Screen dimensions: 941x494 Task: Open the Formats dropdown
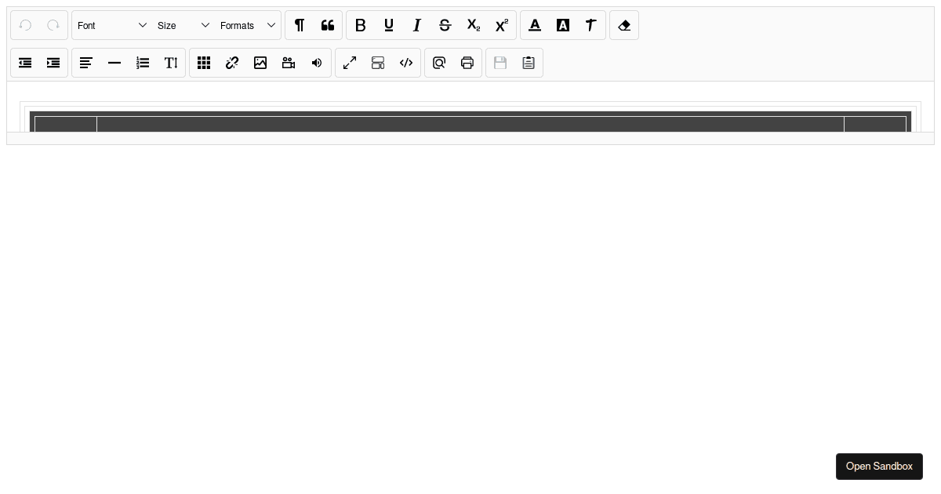pos(243,25)
